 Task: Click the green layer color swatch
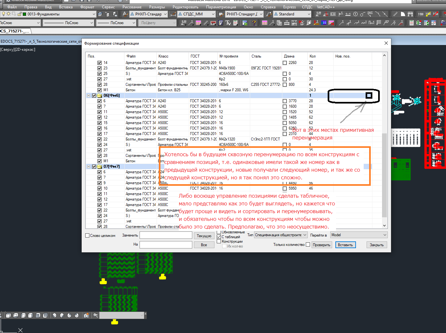coord(24,14)
